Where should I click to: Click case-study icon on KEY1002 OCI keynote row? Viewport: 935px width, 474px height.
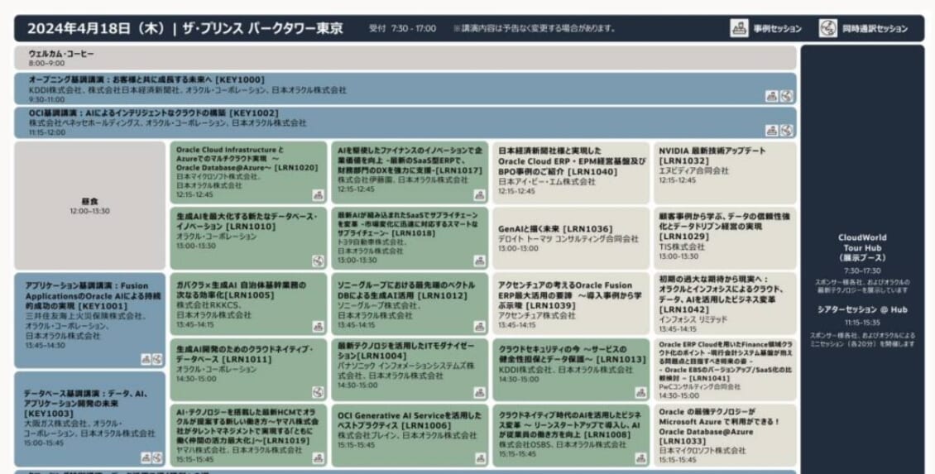[772, 131]
